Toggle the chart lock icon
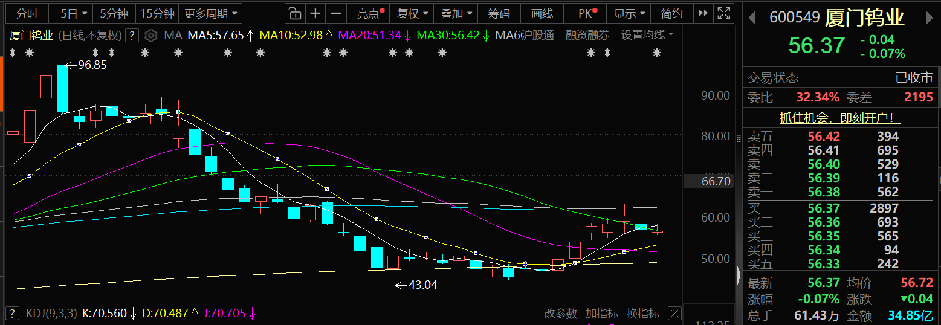Viewport: 941px width, 325px height. click(x=294, y=13)
